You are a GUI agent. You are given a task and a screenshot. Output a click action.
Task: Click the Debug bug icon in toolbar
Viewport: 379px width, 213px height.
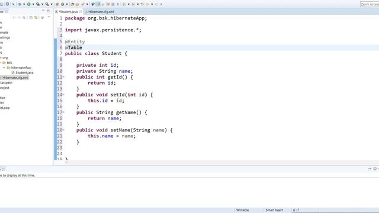click(20, 4)
